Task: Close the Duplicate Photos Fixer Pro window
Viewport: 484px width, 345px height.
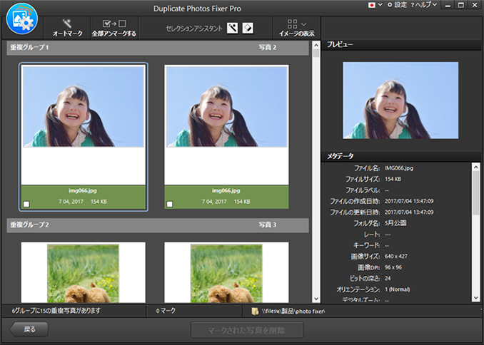Action: tap(475, 5)
